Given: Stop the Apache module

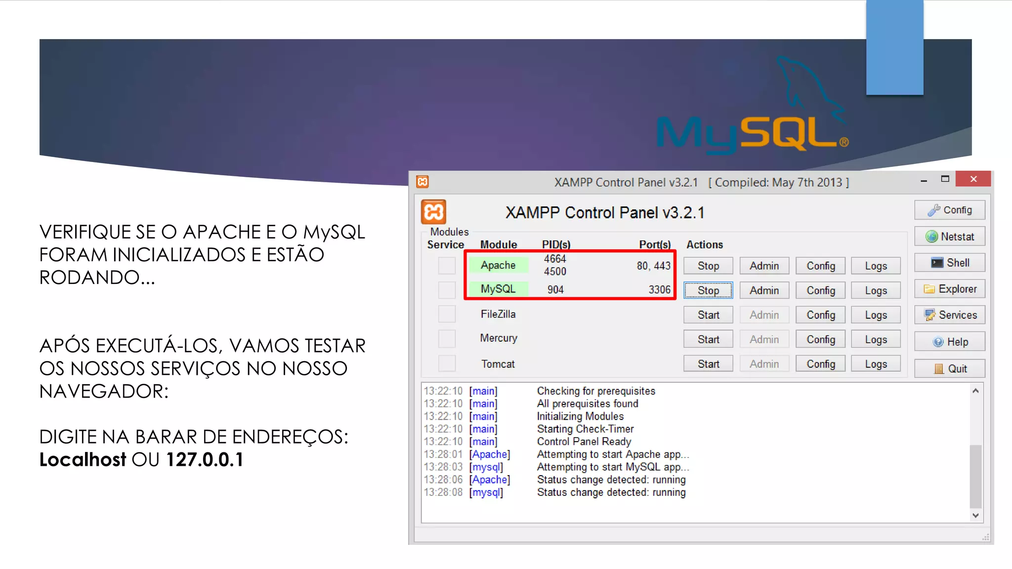Looking at the screenshot, I should coord(708,266).
